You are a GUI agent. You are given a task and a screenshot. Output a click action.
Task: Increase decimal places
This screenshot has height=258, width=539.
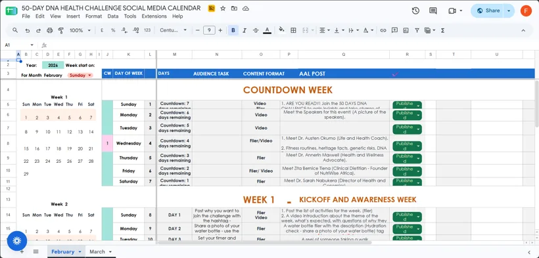point(136,30)
